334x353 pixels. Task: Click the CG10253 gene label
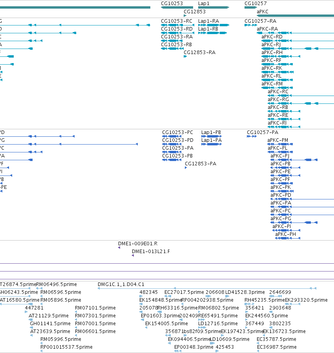point(172,4)
